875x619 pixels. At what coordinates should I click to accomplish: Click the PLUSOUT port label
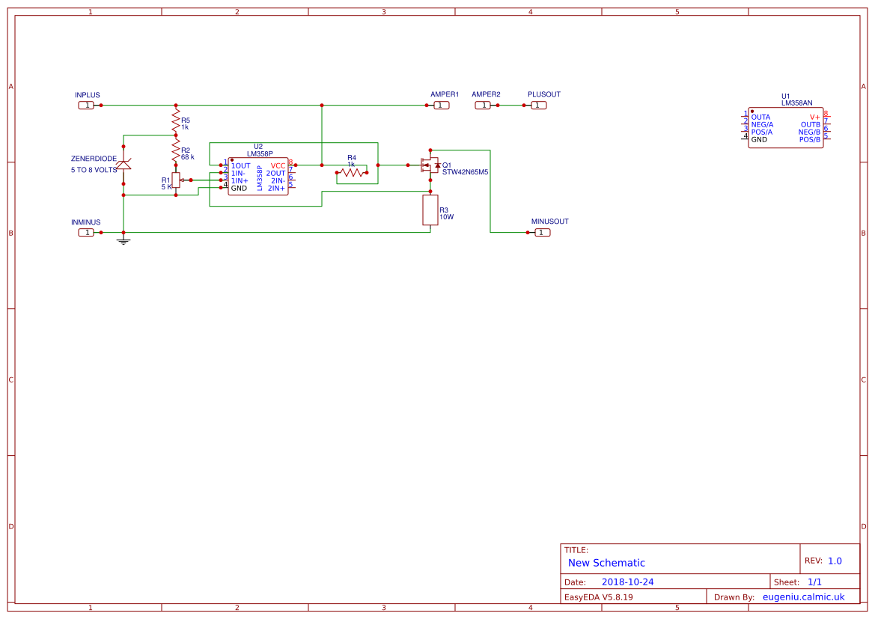coord(539,105)
